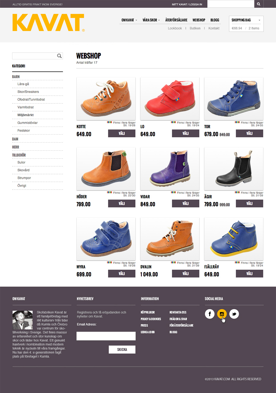Screen dimensions: 276x393
Task: Click Välj button for Lo shoe
Action: (x=185, y=133)
